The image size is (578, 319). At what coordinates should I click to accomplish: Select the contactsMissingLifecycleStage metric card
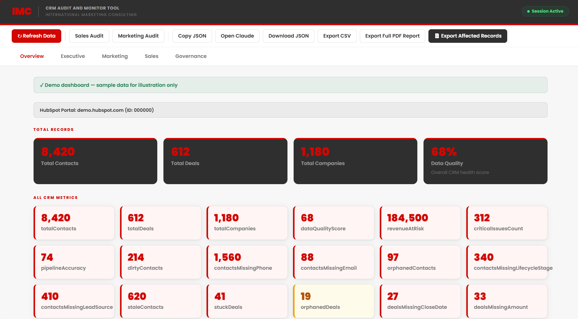[507, 262]
